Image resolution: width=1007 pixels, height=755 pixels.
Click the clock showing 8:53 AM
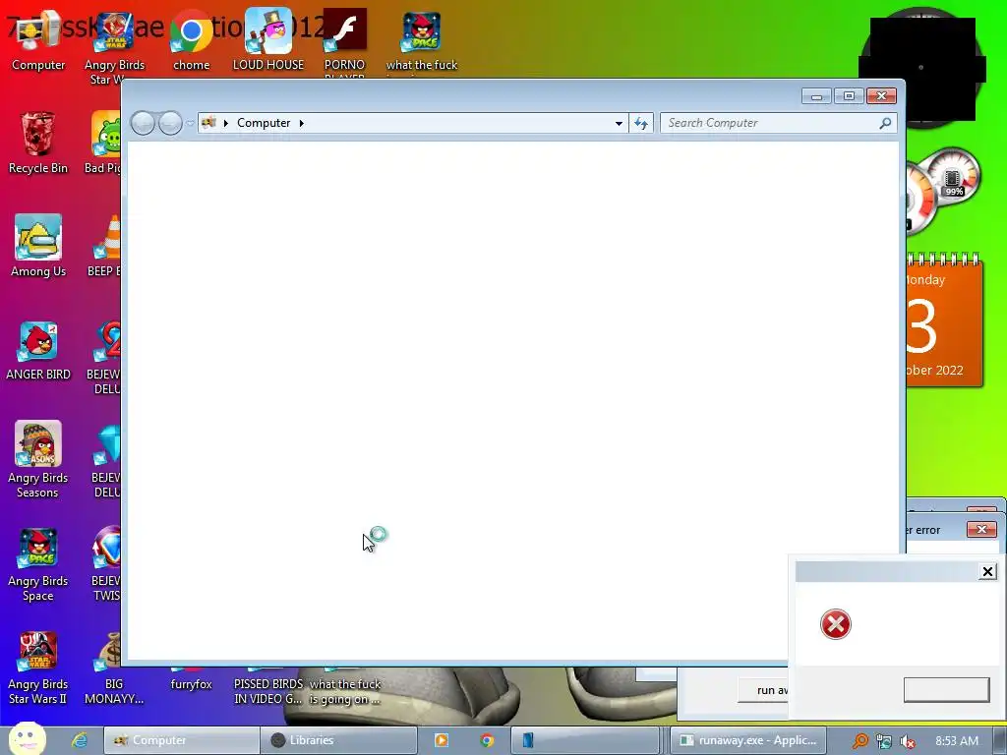click(956, 741)
